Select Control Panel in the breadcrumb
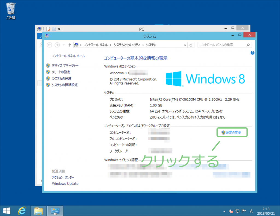 95,45
